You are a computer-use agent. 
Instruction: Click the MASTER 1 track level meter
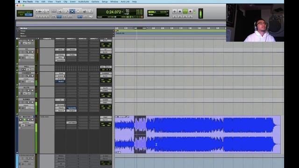coord(36,134)
